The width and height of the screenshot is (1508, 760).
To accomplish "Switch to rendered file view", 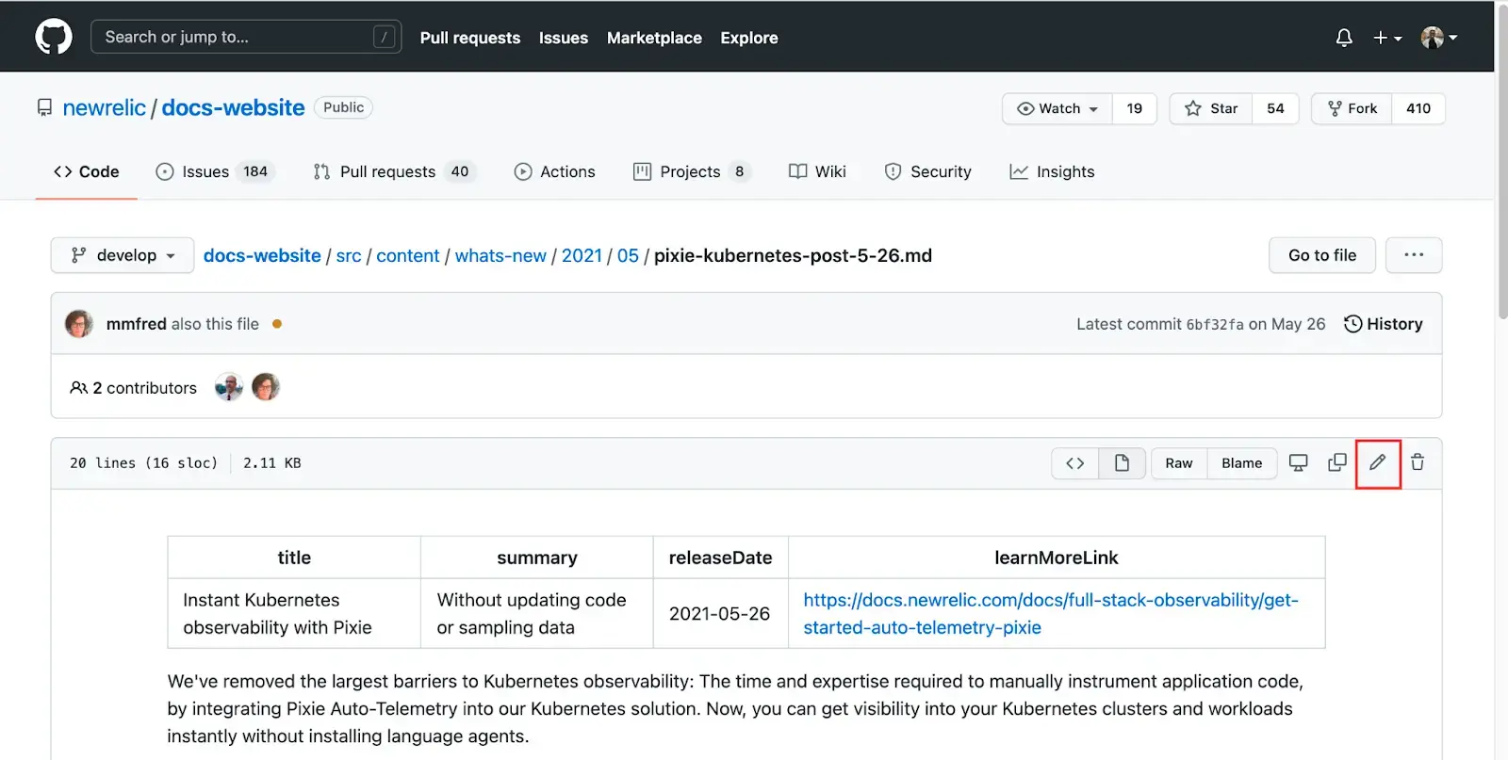I will pos(1122,463).
